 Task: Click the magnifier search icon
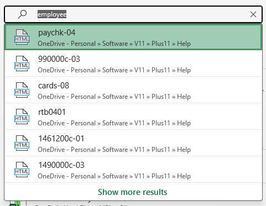[22, 14]
